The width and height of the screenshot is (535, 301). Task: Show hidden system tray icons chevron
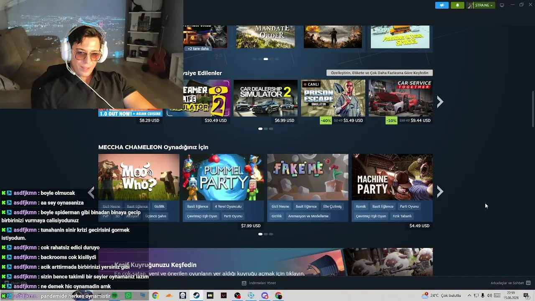pos(469,296)
